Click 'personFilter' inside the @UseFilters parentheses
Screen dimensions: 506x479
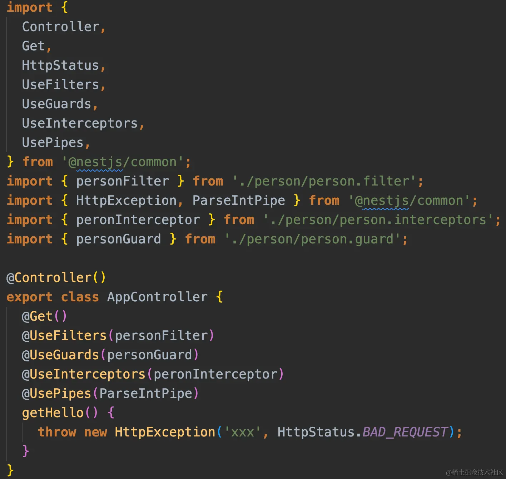click(x=161, y=336)
